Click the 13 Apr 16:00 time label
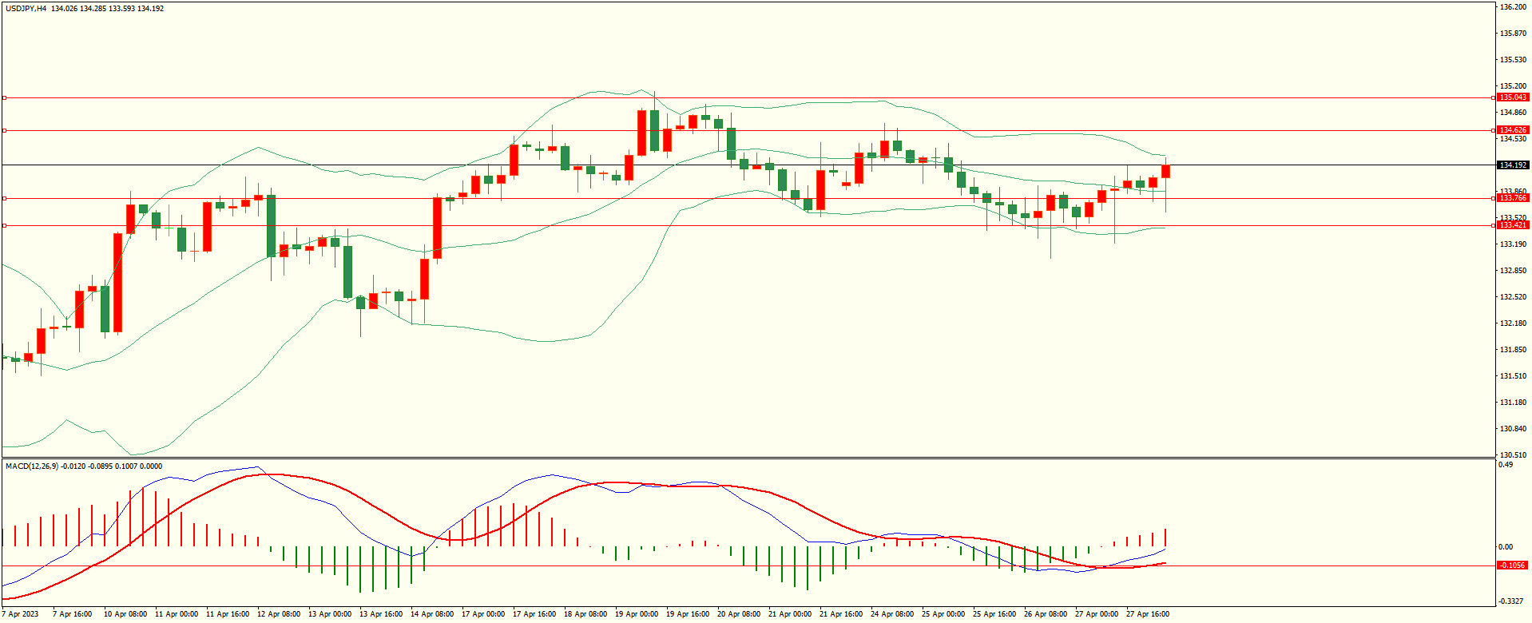This screenshot has width=1532, height=623. click(x=381, y=614)
